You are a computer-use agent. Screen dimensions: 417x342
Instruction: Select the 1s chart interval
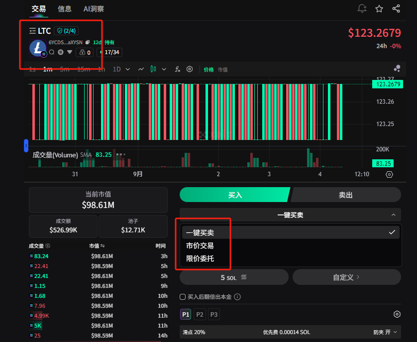point(32,69)
